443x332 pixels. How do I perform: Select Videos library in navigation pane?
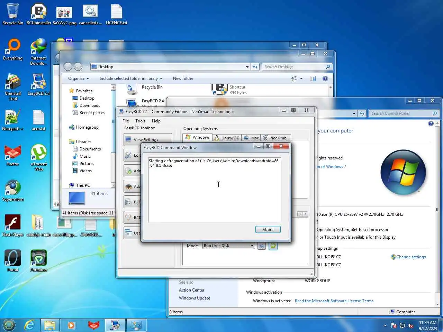click(x=85, y=171)
